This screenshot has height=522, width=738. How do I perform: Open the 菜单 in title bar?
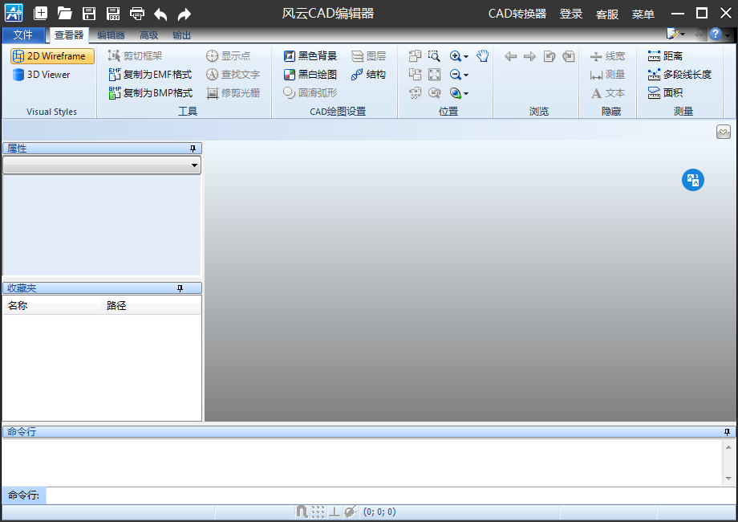pyautogui.click(x=643, y=14)
